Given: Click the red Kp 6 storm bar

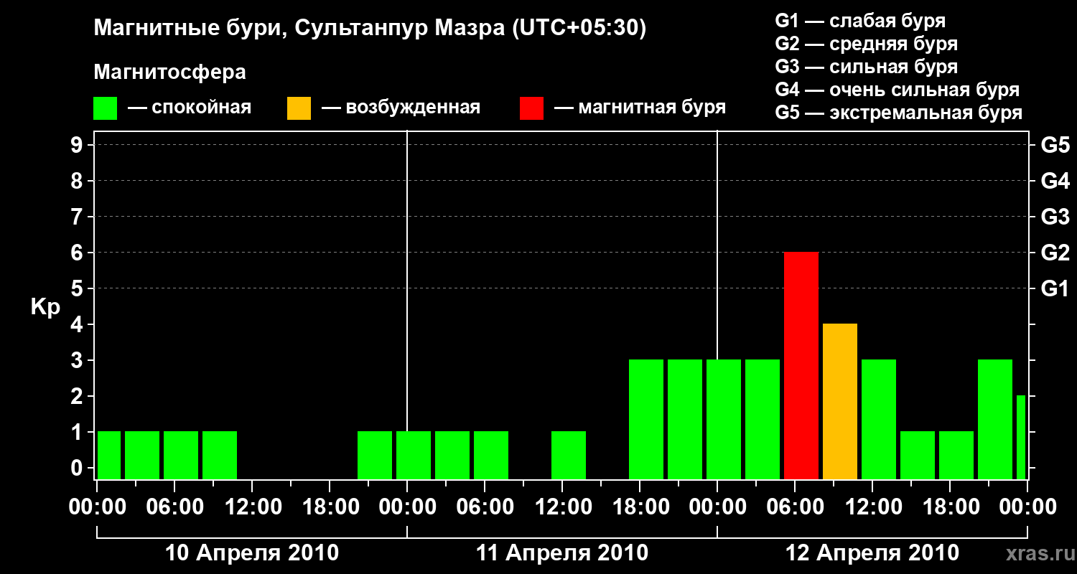Looking at the screenshot, I should click(x=801, y=365).
